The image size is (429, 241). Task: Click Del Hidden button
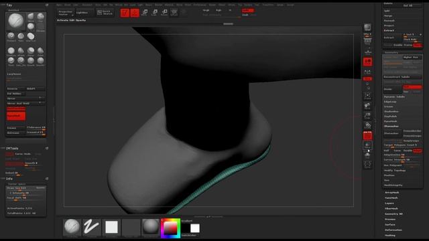point(15,94)
